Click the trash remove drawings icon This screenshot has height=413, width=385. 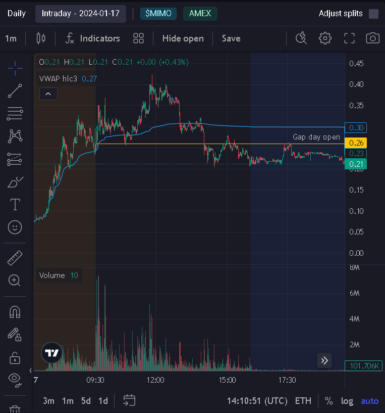[15, 409]
